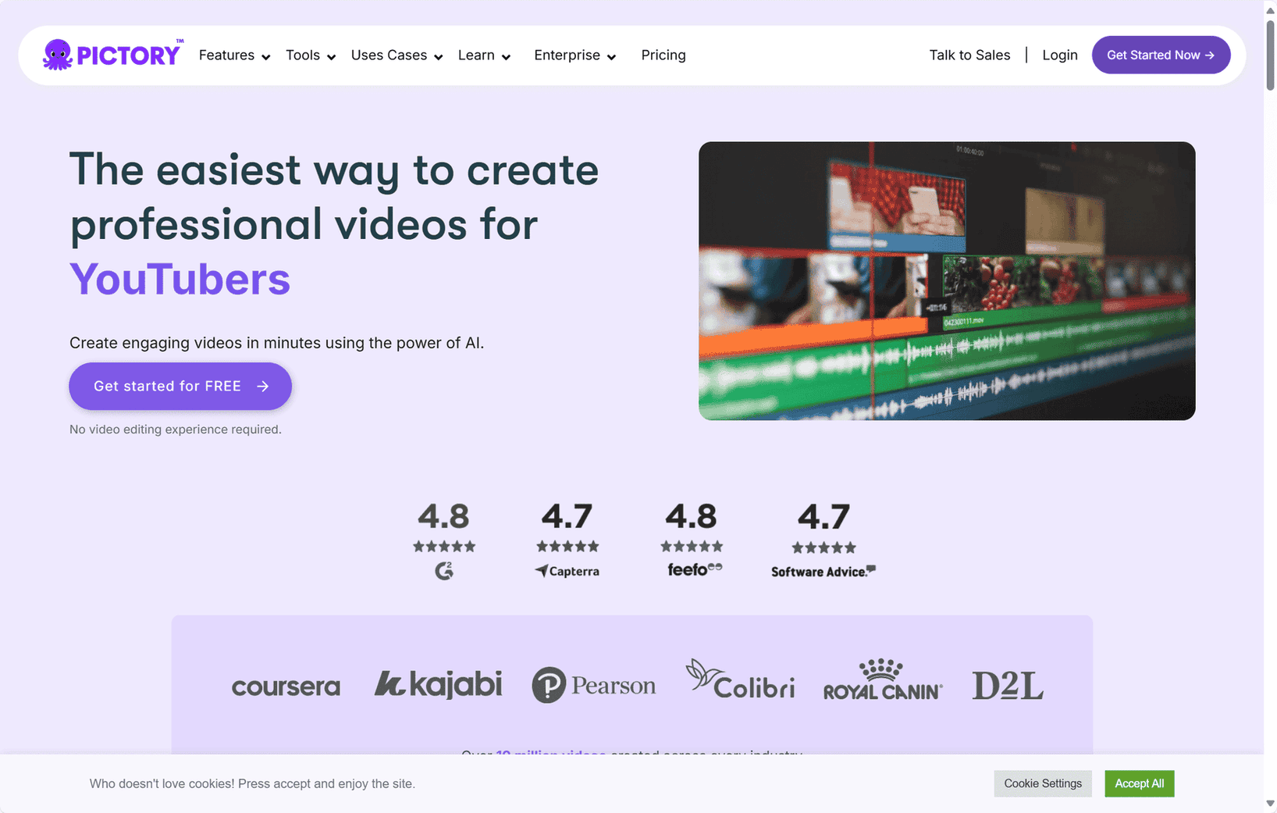Click the G2 review logo
Screen dimensions: 1277x813
pyautogui.click(x=444, y=571)
